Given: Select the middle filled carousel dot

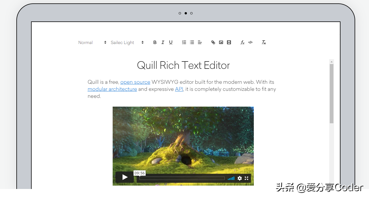Looking at the screenshot, I should [x=186, y=13].
